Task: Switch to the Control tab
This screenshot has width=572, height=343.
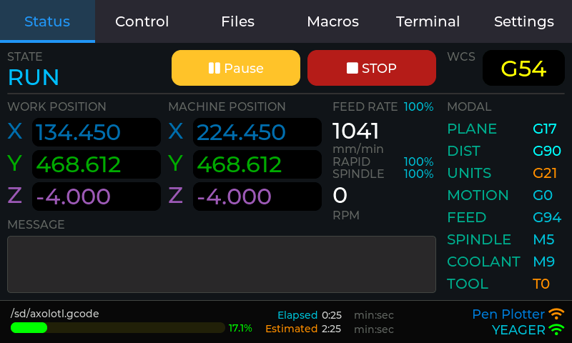Action: tap(142, 21)
